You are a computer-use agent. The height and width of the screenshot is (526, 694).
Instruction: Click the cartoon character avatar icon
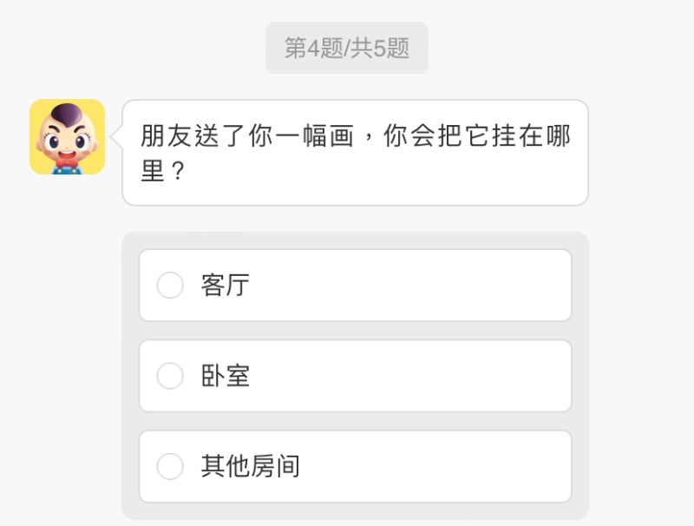click(67, 136)
